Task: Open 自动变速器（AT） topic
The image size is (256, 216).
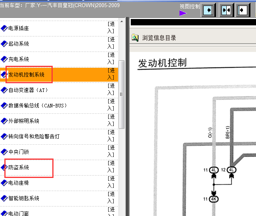Action: click(28, 90)
